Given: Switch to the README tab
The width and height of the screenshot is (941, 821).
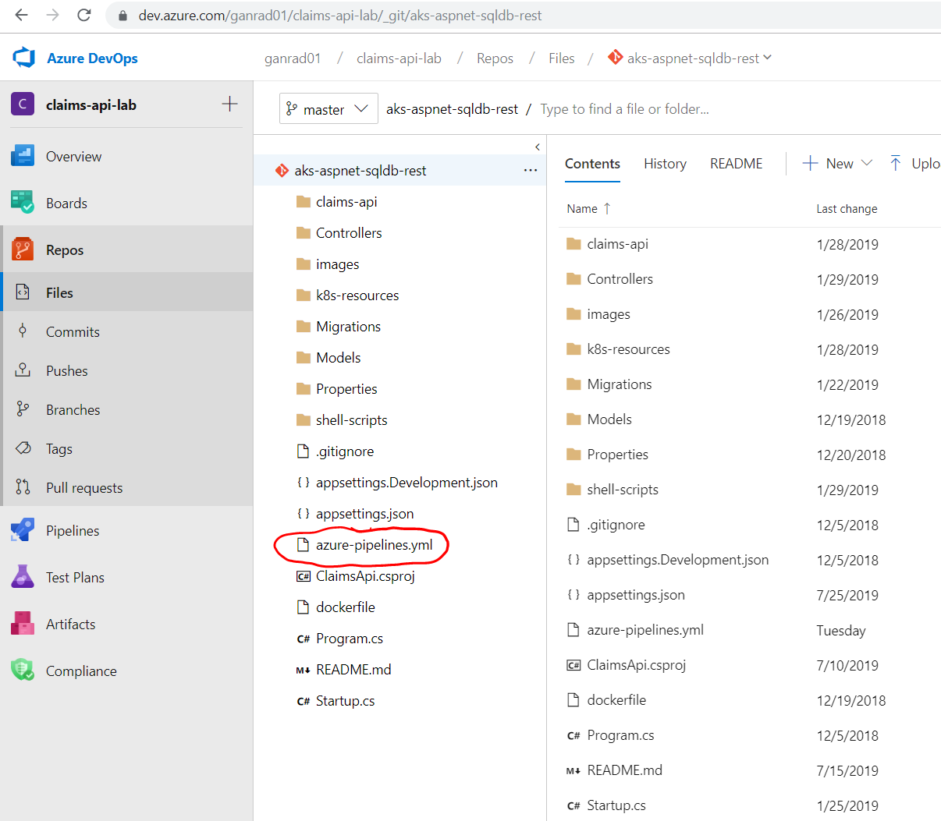Looking at the screenshot, I should point(736,164).
